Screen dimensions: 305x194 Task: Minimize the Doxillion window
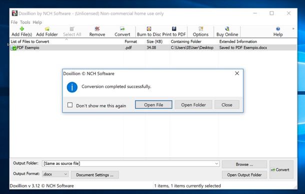[255, 13]
